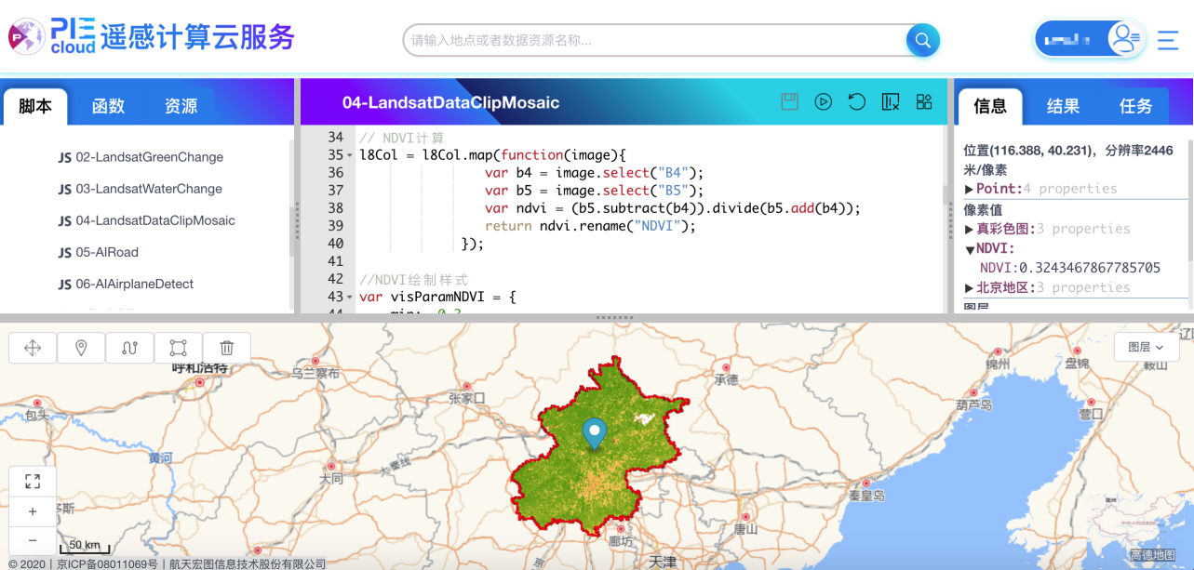Viewport: 1194px width, 570px height.
Task: Save the current script
Action: pos(789,102)
